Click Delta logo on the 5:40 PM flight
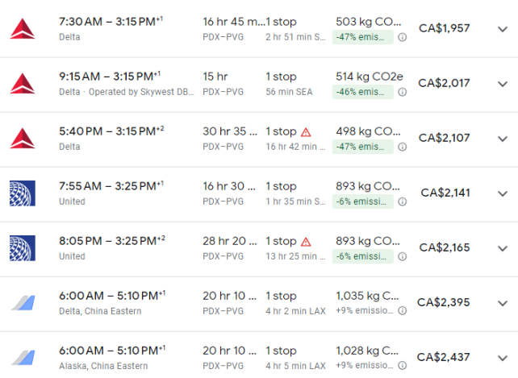Viewport: 518px width, 378px height. coord(23,139)
